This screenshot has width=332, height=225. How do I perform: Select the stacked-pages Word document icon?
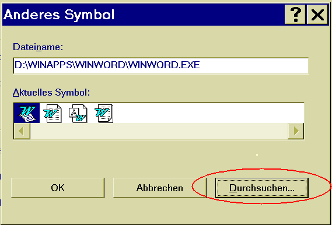click(x=104, y=113)
